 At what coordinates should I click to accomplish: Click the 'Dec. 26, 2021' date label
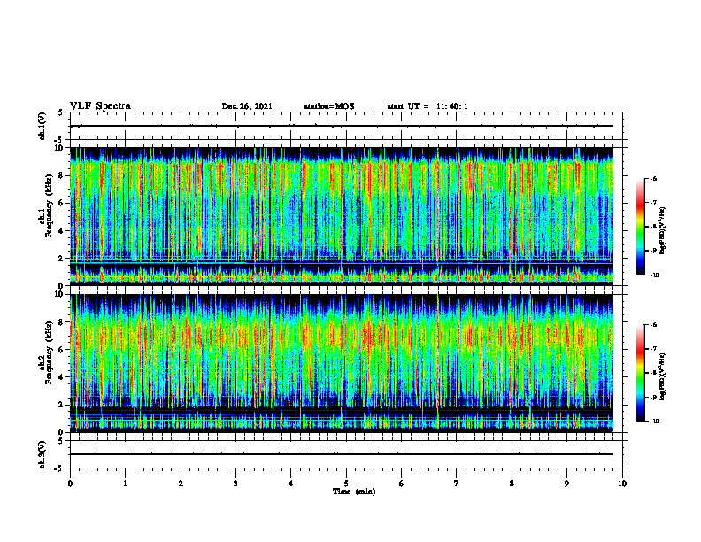[247, 106]
